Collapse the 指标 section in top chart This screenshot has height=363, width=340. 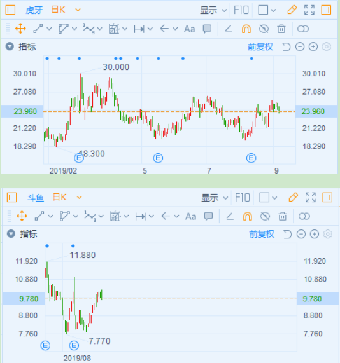(10, 46)
